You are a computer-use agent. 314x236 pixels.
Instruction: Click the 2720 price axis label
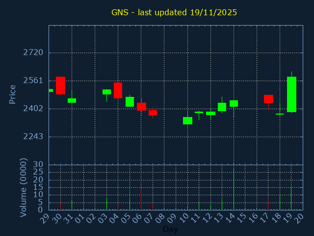point(33,53)
